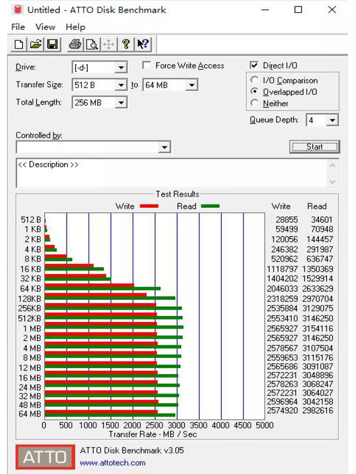Click the Description scrollbar up arrow
Screen dimensions: 356x474
tap(333, 165)
